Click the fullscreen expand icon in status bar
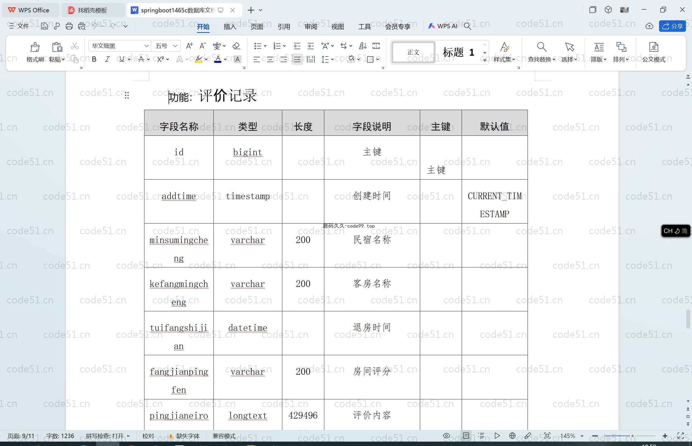The image size is (692, 446). tap(680, 436)
